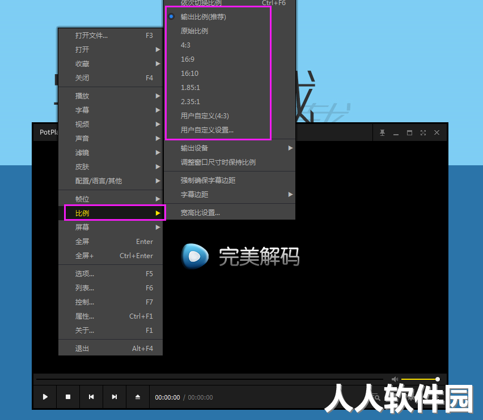Maximize the PotPlayer window
Viewport: 483px width, 420px height.
409,132
